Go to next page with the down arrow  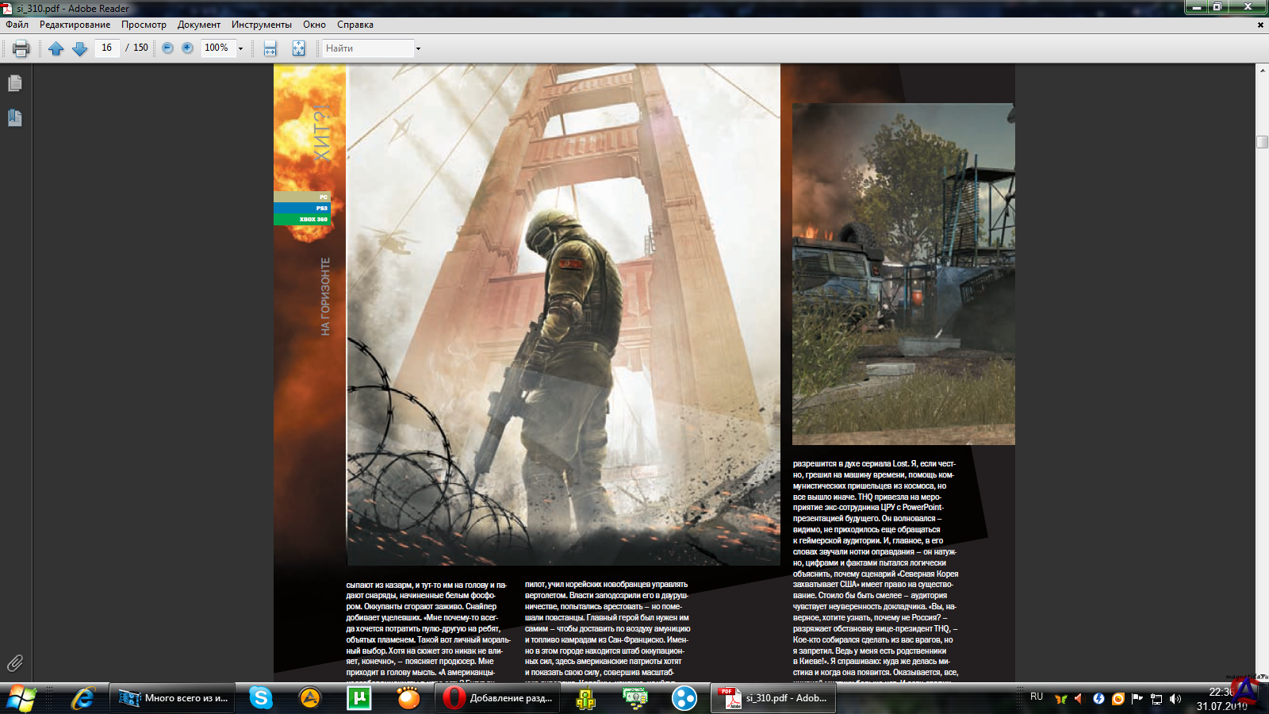(x=80, y=48)
